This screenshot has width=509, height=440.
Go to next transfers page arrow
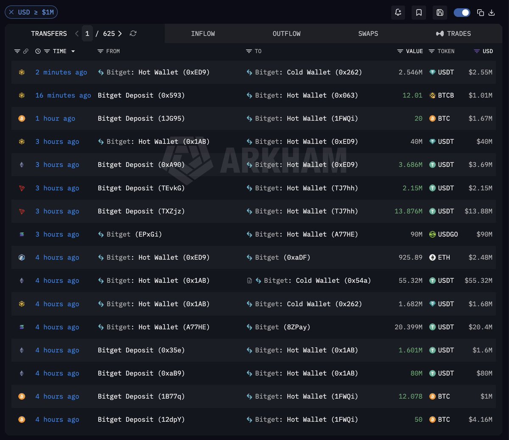click(x=120, y=33)
